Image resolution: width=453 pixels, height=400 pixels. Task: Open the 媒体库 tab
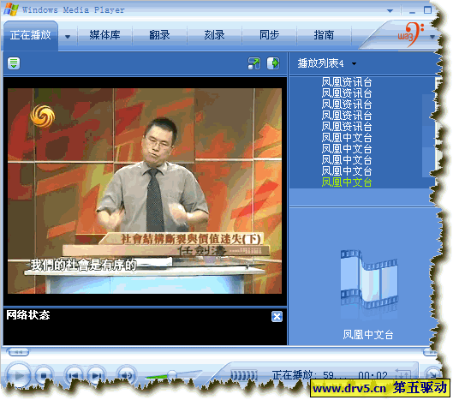click(104, 35)
